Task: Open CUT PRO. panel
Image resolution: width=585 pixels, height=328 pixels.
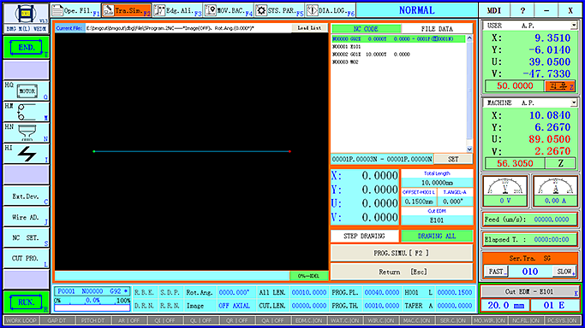Action: (x=26, y=258)
